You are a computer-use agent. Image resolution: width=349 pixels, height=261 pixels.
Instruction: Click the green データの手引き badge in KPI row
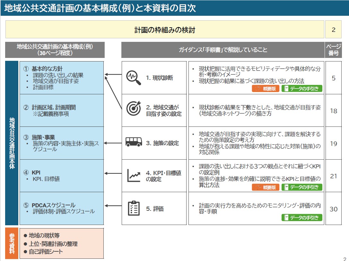[x=302, y=187]
